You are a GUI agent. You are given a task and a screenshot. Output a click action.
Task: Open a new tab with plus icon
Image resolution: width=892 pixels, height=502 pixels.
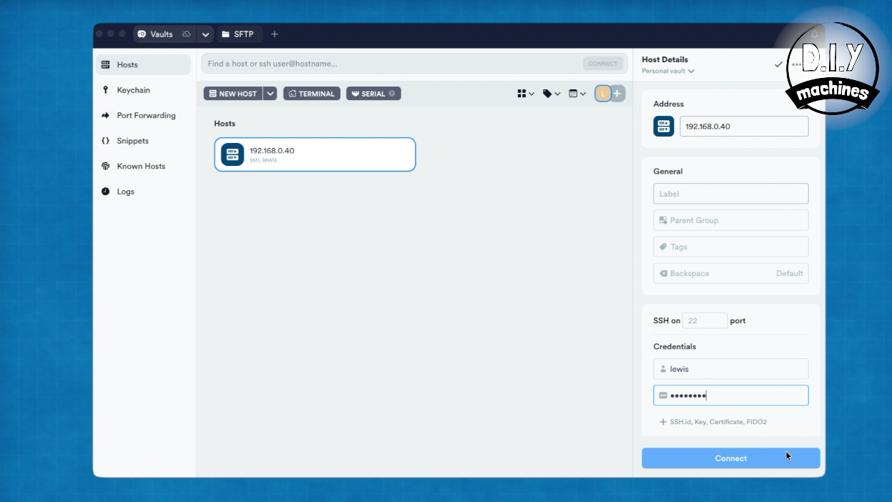275,34
